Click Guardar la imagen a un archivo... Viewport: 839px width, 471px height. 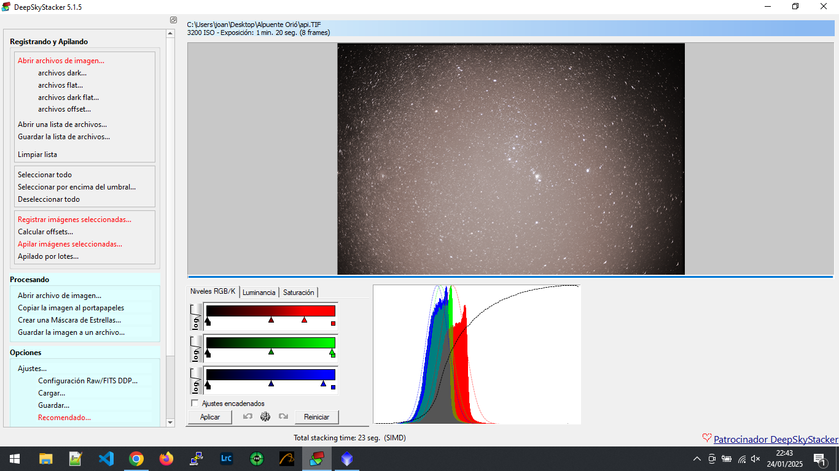71,332
